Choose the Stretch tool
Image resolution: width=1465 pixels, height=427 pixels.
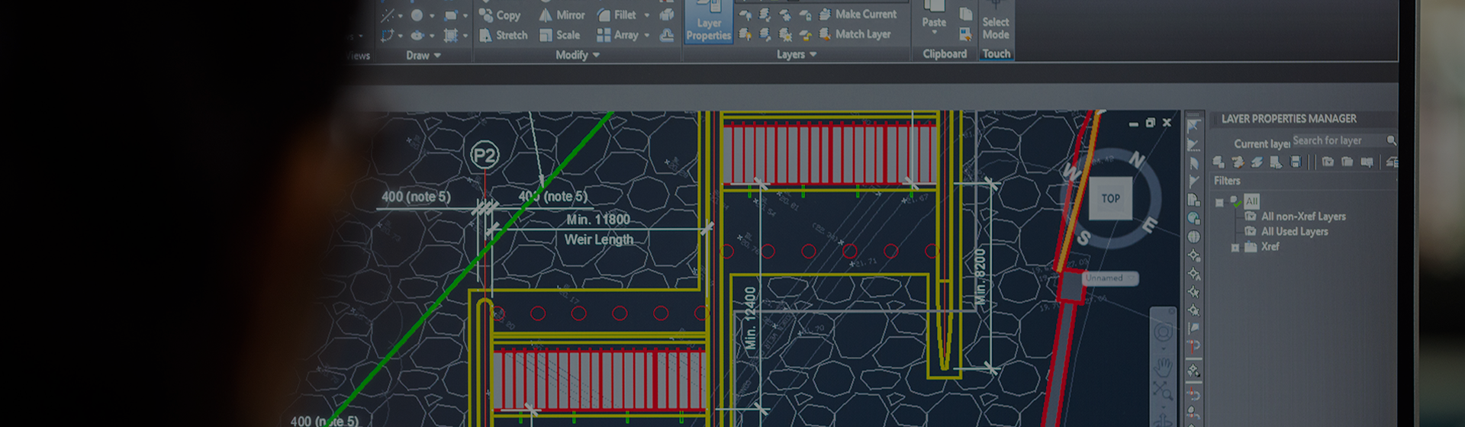(x=503, y=35)
